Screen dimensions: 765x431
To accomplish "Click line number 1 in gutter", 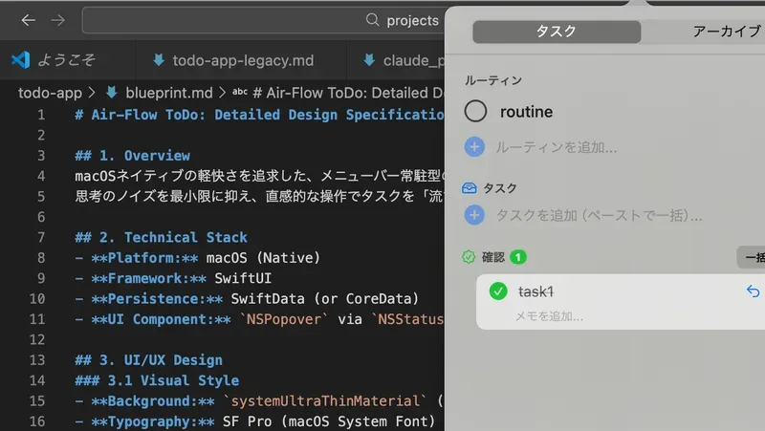I will point(41,115).
